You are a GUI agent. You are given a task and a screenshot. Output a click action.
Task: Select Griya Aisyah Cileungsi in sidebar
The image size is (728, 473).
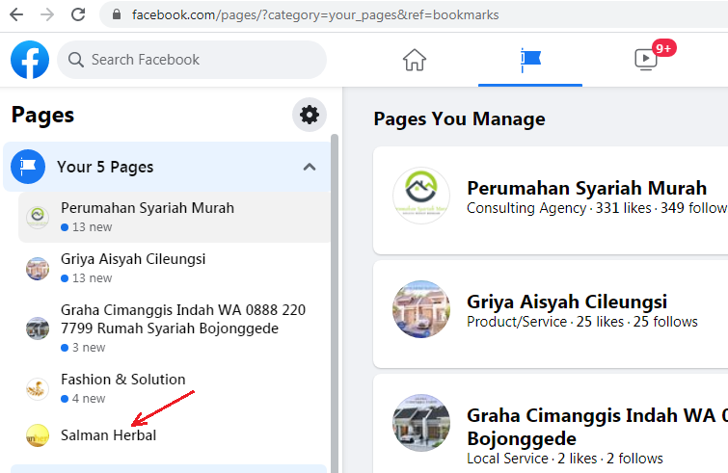[175, 268]
